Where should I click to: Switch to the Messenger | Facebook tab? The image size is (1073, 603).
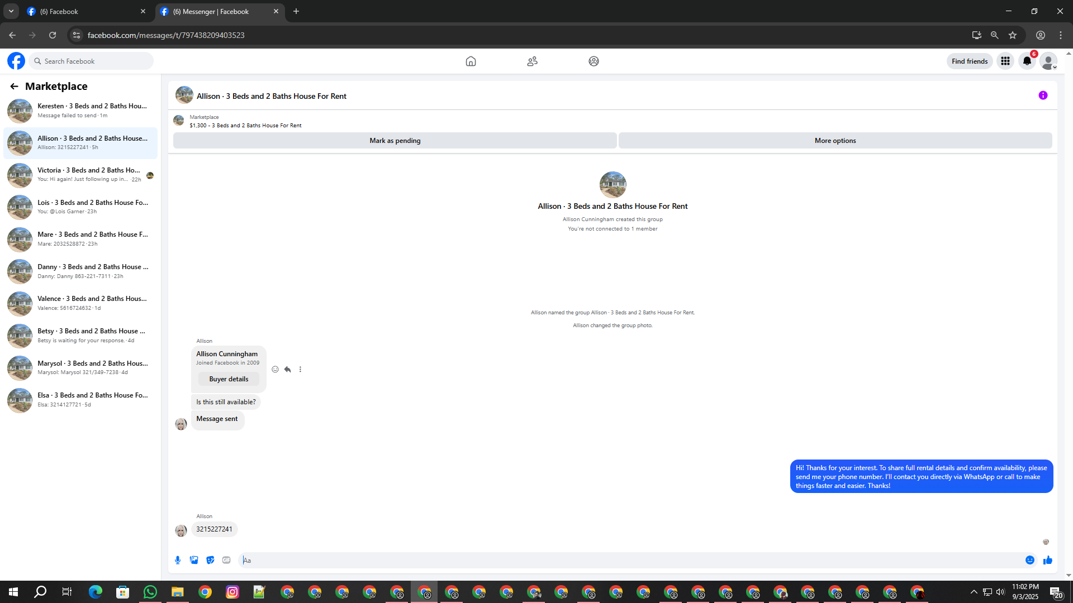point(220,11)
